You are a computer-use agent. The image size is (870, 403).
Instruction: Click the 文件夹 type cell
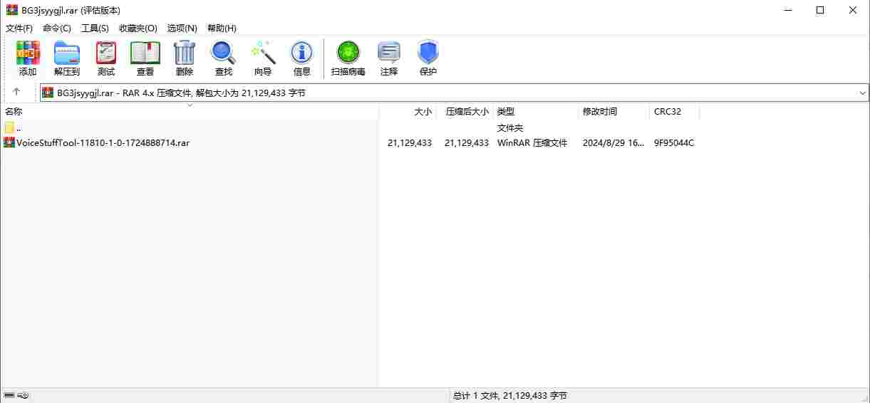[x=510, y=128]
